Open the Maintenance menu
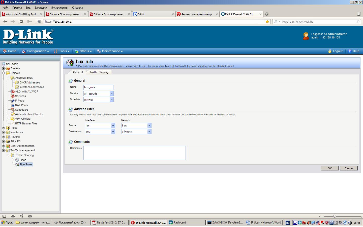Image resolution: width=363 pixels, height=227 pixels. point(110,51)
